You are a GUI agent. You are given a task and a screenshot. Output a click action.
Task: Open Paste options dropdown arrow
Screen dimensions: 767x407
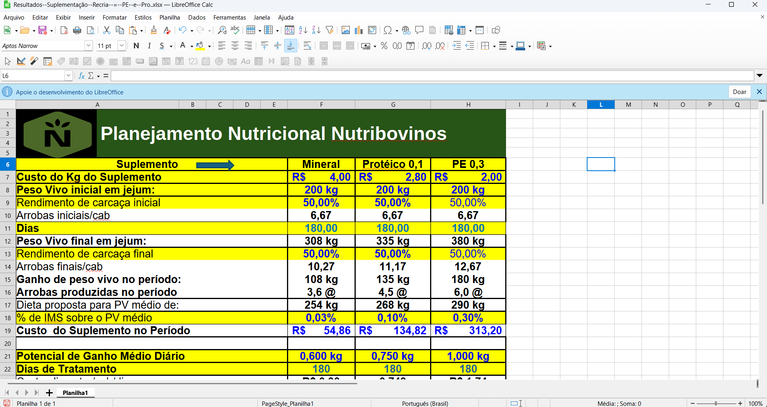tap(141, 30)
